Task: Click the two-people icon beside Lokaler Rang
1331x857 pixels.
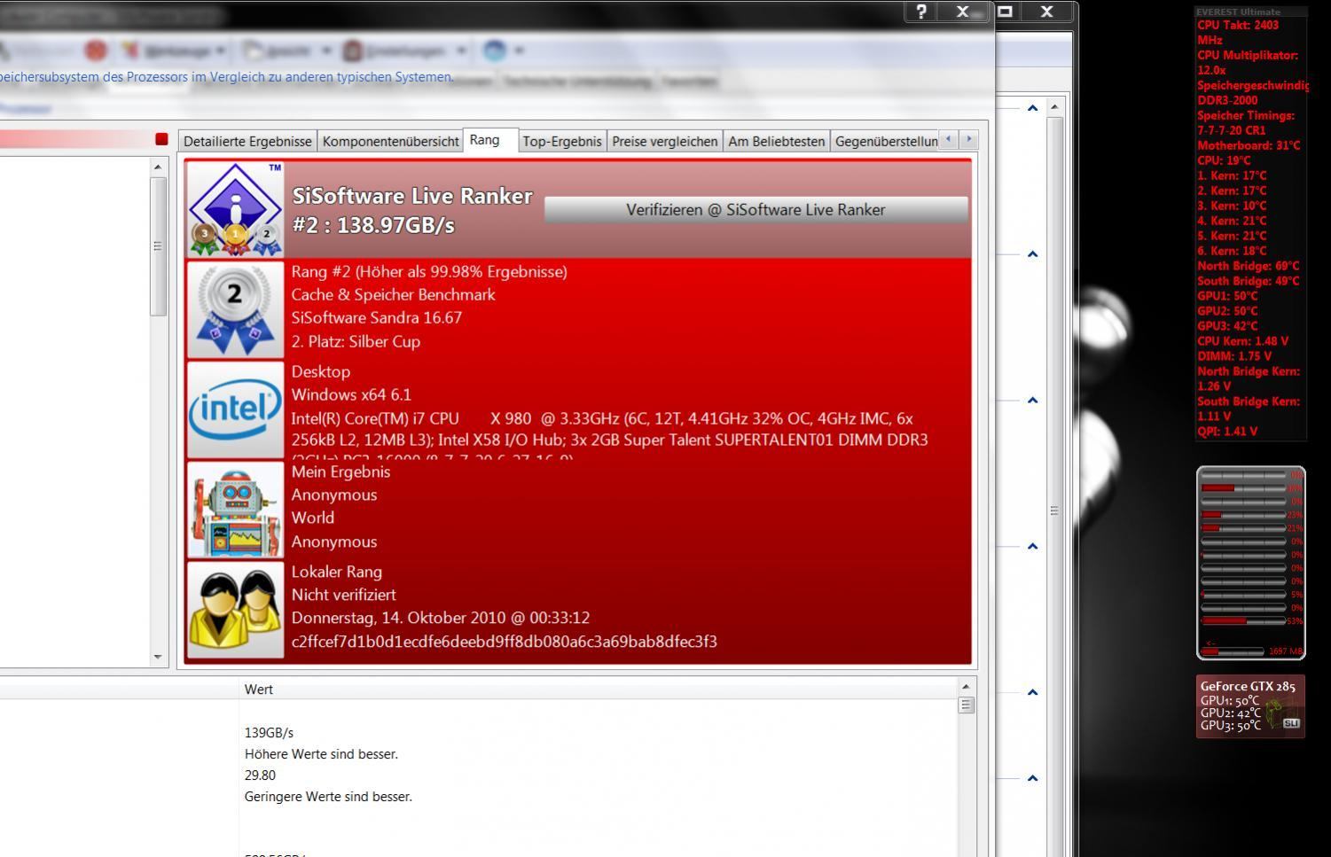Action: click(235, 610)
